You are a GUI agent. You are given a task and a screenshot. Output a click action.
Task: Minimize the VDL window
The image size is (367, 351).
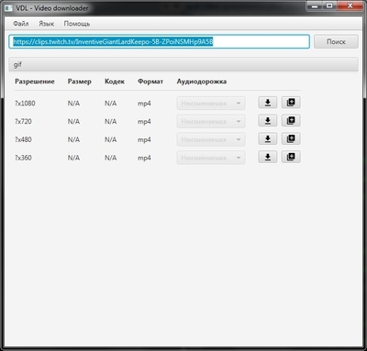tap(315, 5)
